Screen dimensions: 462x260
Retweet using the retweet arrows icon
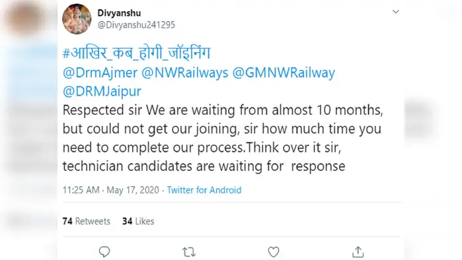(189, 252)
